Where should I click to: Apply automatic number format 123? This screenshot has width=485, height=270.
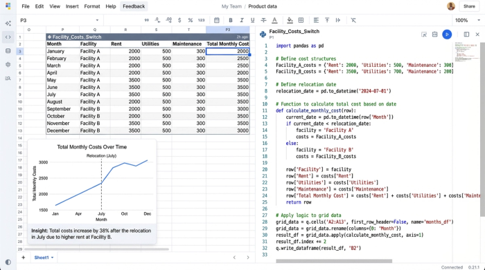point(202,20)
